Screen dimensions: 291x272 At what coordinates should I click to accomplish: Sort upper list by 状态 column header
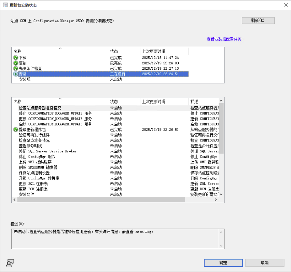124,51
